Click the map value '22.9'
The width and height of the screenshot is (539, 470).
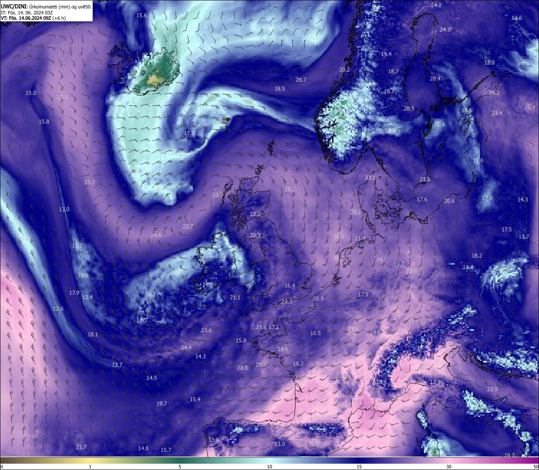[492, 389]
